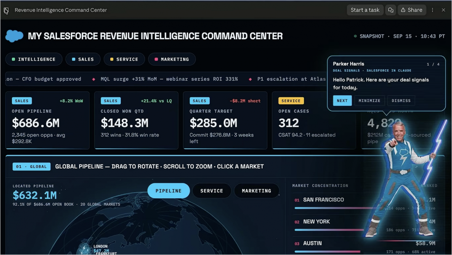
Task: Switch globe view to Marketing
Action: (257, 191)
